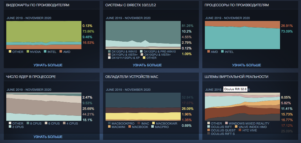Click the MACBOOKAIR yellow legend swatch
This screenshot has height=143, width=301.
tap(153, 123)
